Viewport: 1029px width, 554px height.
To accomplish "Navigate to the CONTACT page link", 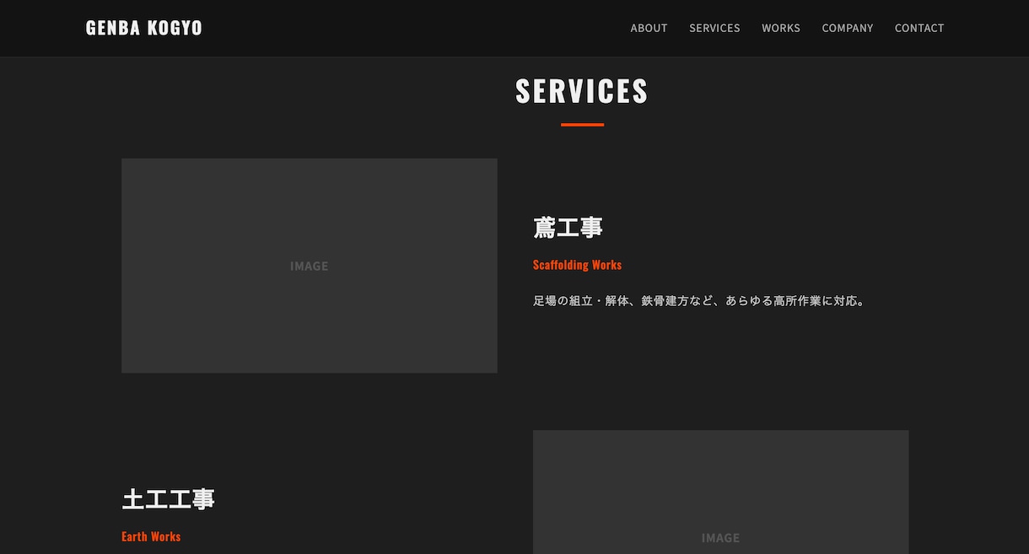I will pos(919,28).
